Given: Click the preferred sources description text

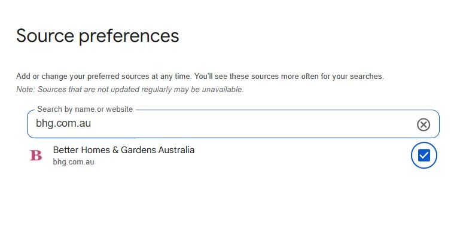Looking at the screenshot, I should click(x=200, y=77).
